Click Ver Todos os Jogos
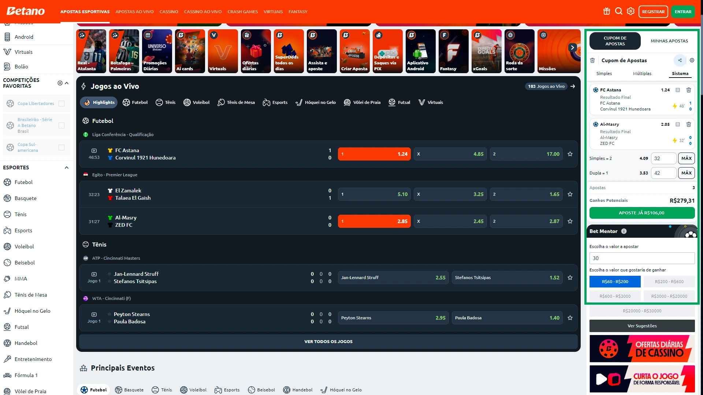703x395 pixels. tap(328, 342)
